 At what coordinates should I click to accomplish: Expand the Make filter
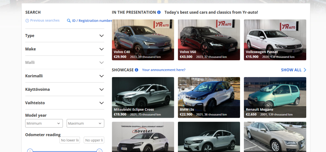[65, 49]
